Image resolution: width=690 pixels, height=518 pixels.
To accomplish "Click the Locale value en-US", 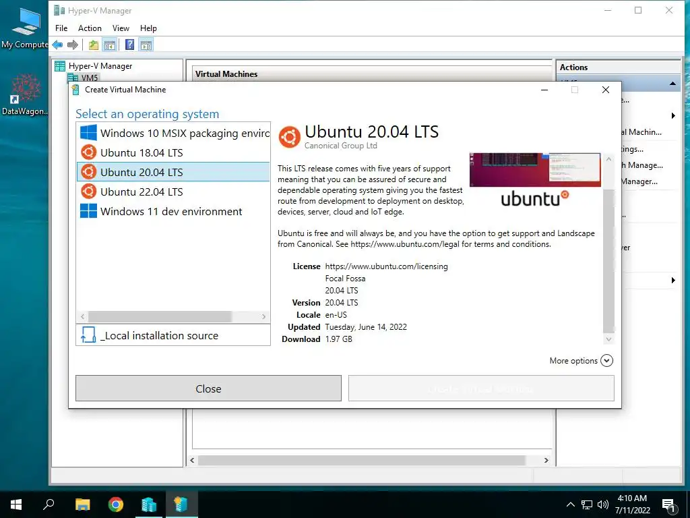I will click(x=336, y=315).
